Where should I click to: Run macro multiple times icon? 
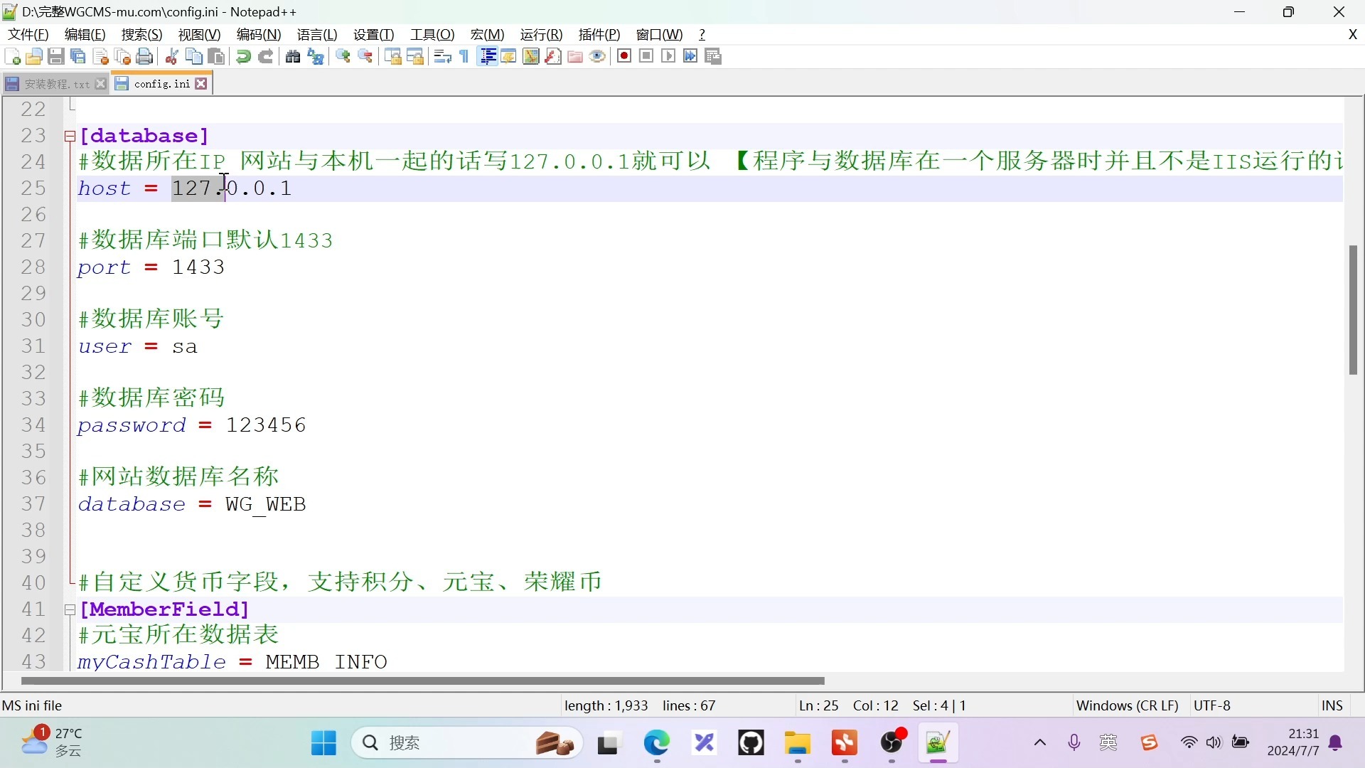[690, 56]
